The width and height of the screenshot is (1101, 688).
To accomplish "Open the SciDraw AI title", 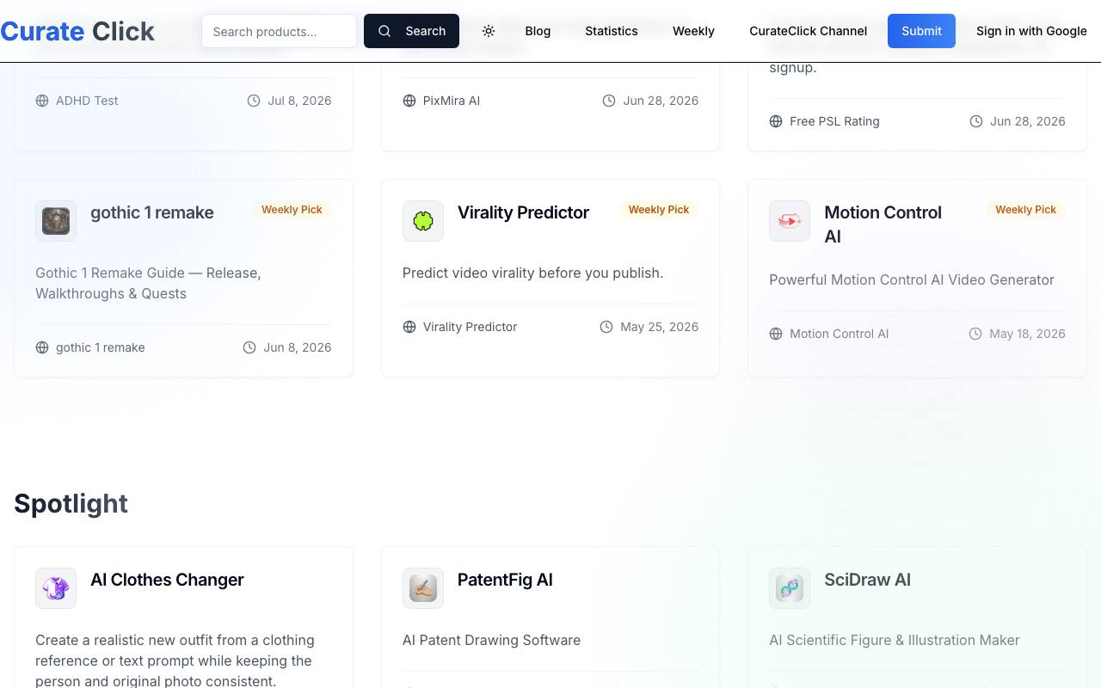I will [867, 580].
